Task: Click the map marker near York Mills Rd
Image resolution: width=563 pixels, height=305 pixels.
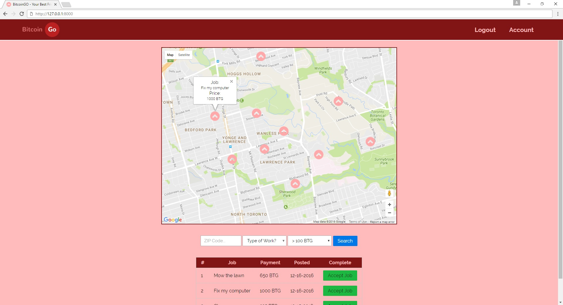Action: pos(261,56)
